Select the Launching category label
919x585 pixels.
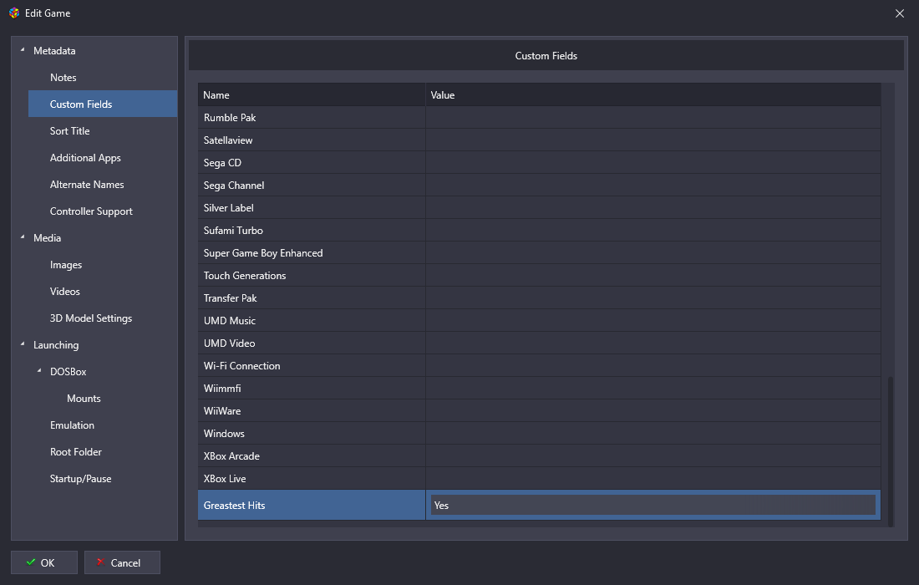coord(56,344)
